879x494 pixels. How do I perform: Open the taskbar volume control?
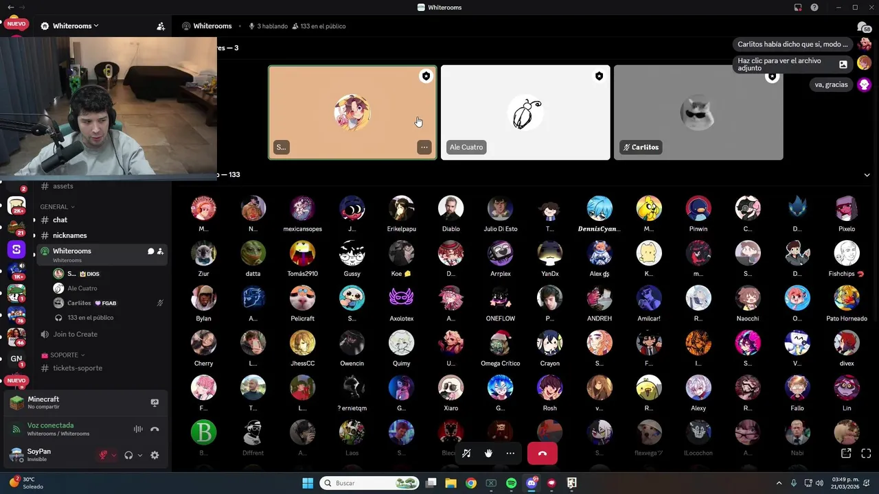(819, 483)
